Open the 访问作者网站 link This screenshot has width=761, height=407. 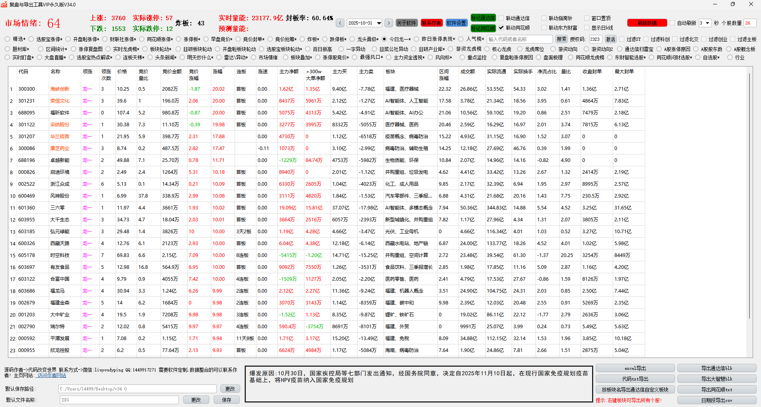point(52,375)
